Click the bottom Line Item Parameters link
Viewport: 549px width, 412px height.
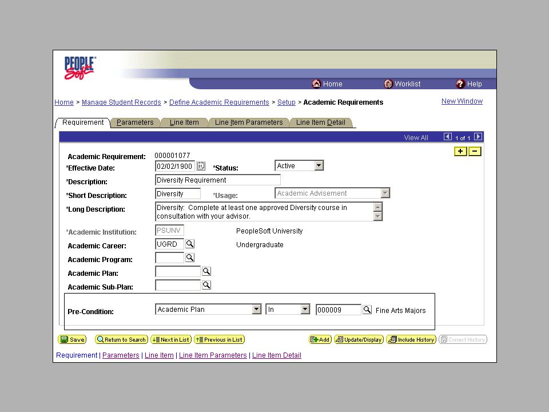pos(213,355)
